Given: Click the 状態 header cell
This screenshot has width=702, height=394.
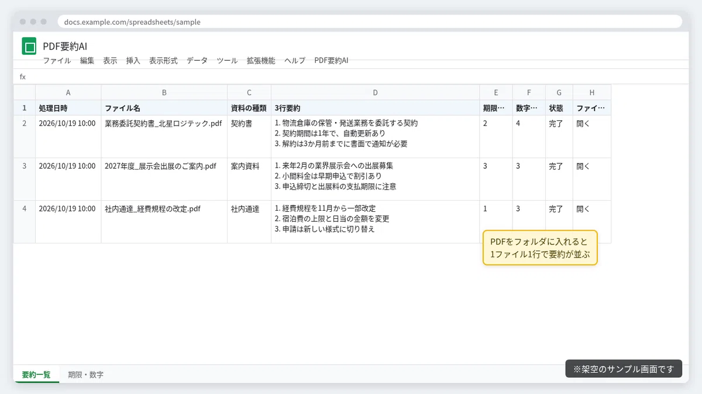Looking at the screenshot, I should coord(559,108).
